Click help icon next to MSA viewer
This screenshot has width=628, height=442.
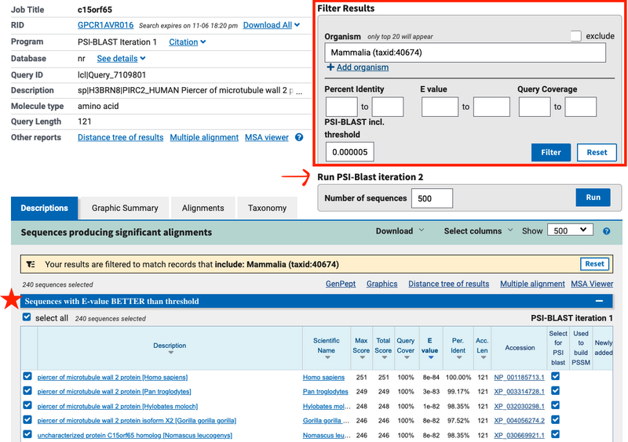tap(299, 138)
